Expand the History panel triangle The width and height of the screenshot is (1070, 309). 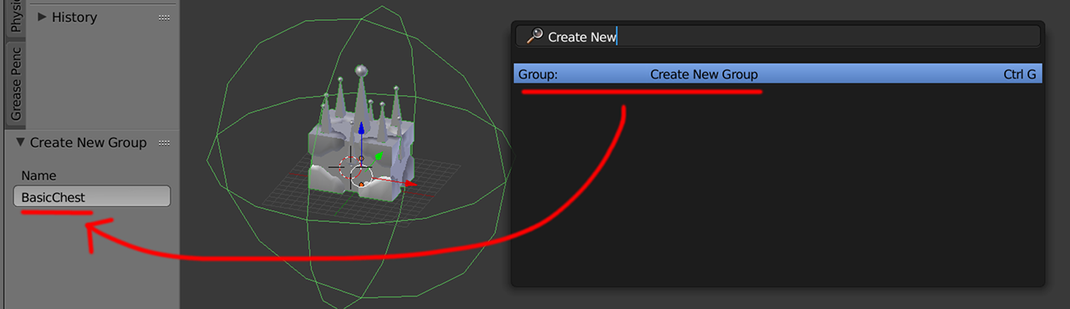click(42, 17)
